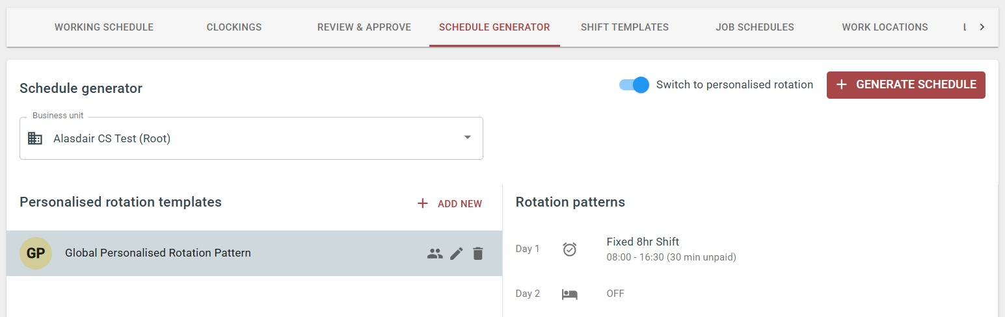Switch to the Working Schedule tab

point(104,27)
